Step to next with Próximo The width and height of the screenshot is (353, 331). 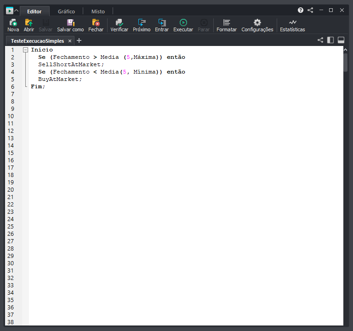click(x=142, y=25)
